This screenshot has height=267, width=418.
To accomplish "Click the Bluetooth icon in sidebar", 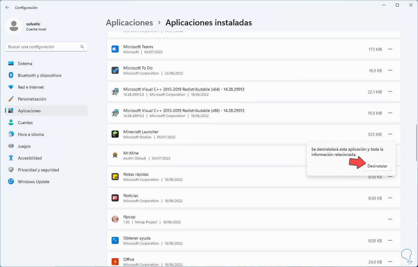I will 11,75.
